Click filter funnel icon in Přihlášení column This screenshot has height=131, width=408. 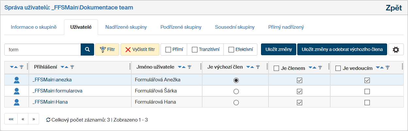click(72, 67)
